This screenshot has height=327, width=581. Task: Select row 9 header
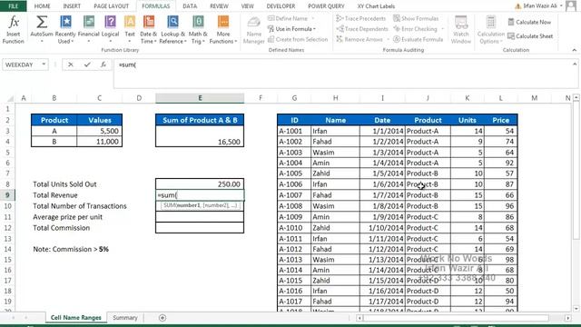(7, 195)
